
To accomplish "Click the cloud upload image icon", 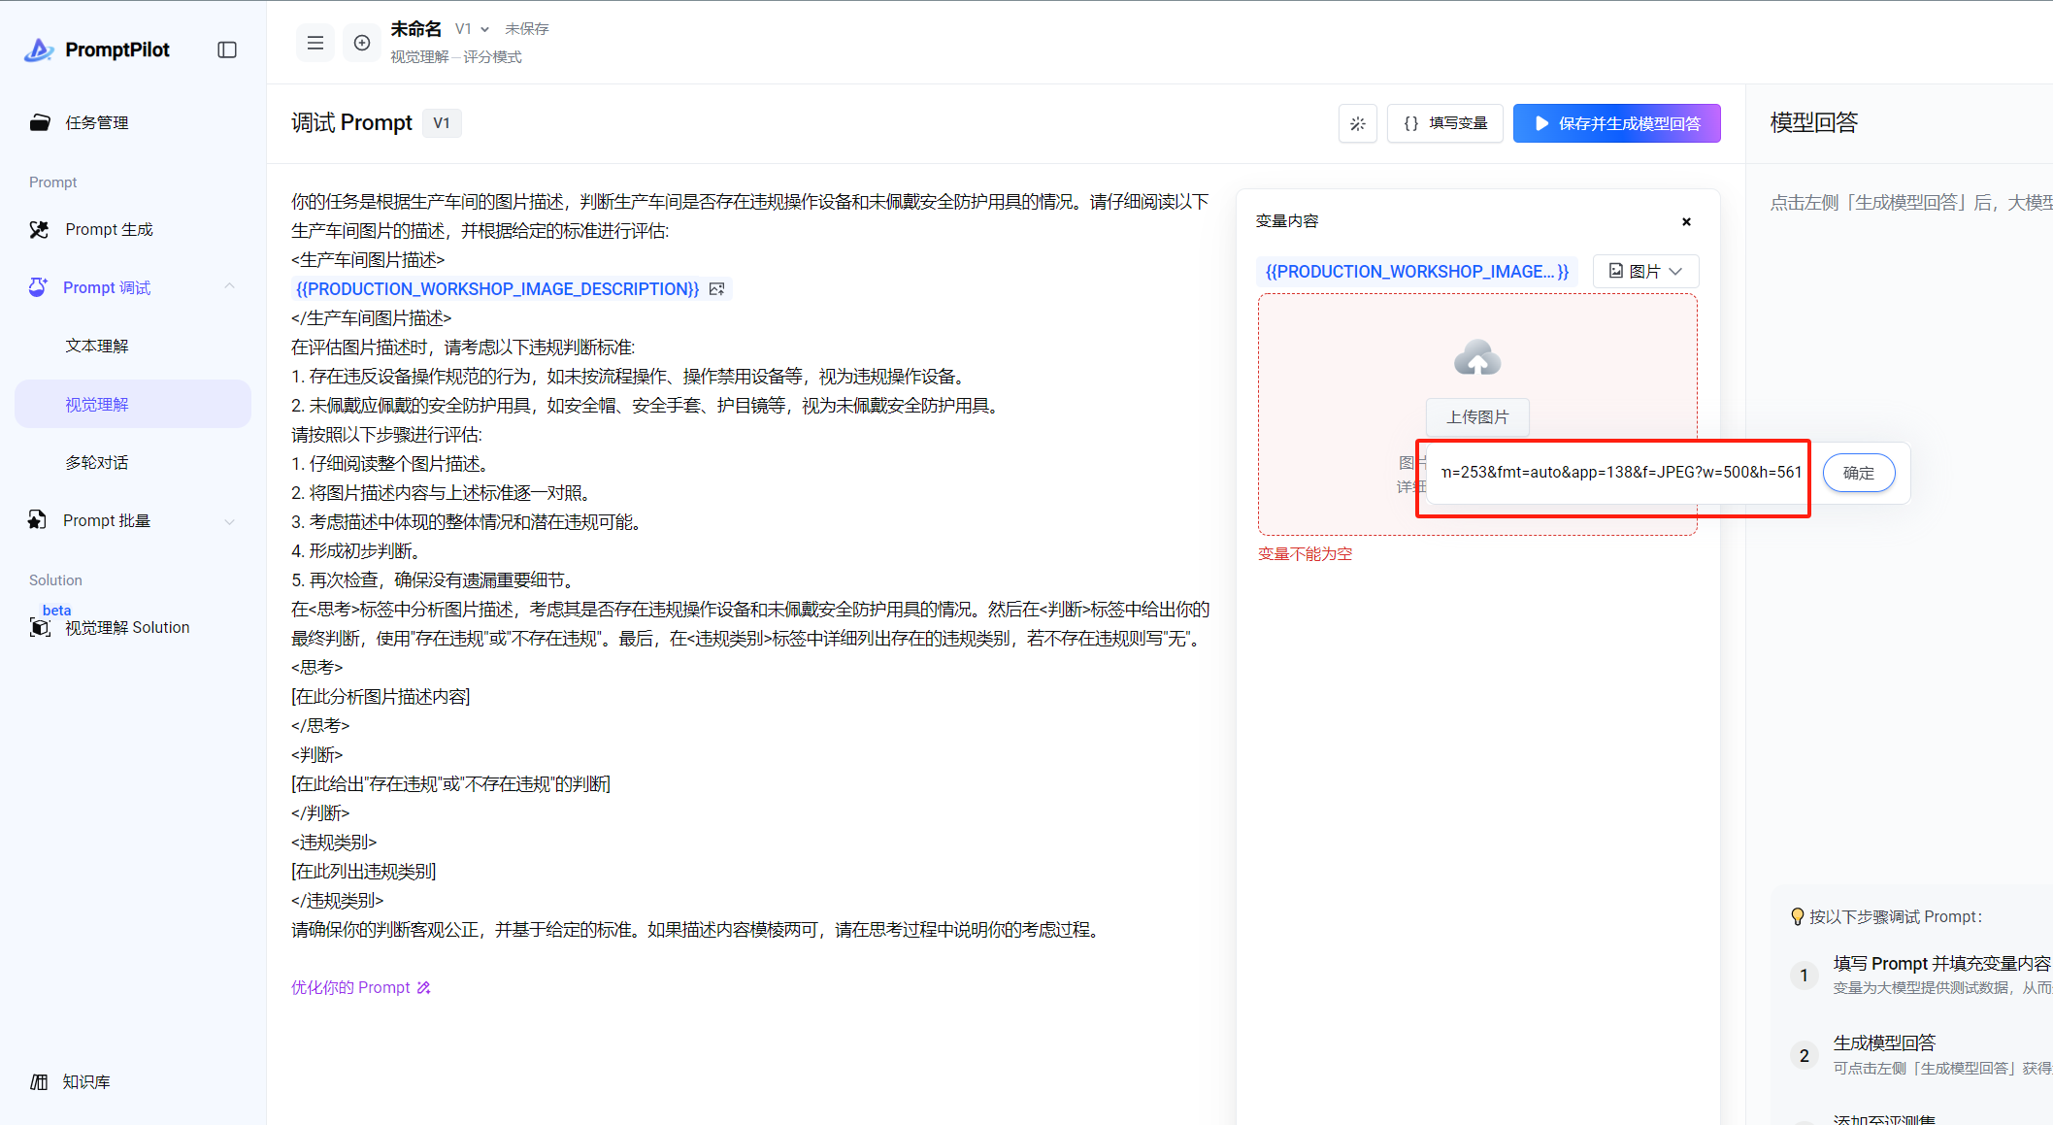I will 1476,358.
